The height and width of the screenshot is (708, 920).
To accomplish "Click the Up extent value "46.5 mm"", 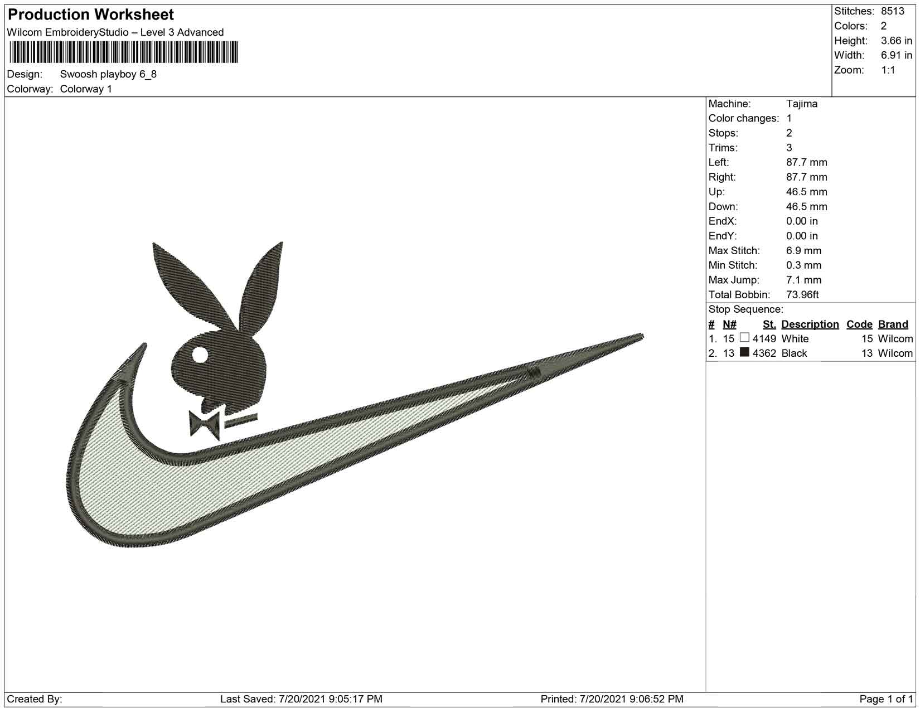I will (x=807, y=192).
